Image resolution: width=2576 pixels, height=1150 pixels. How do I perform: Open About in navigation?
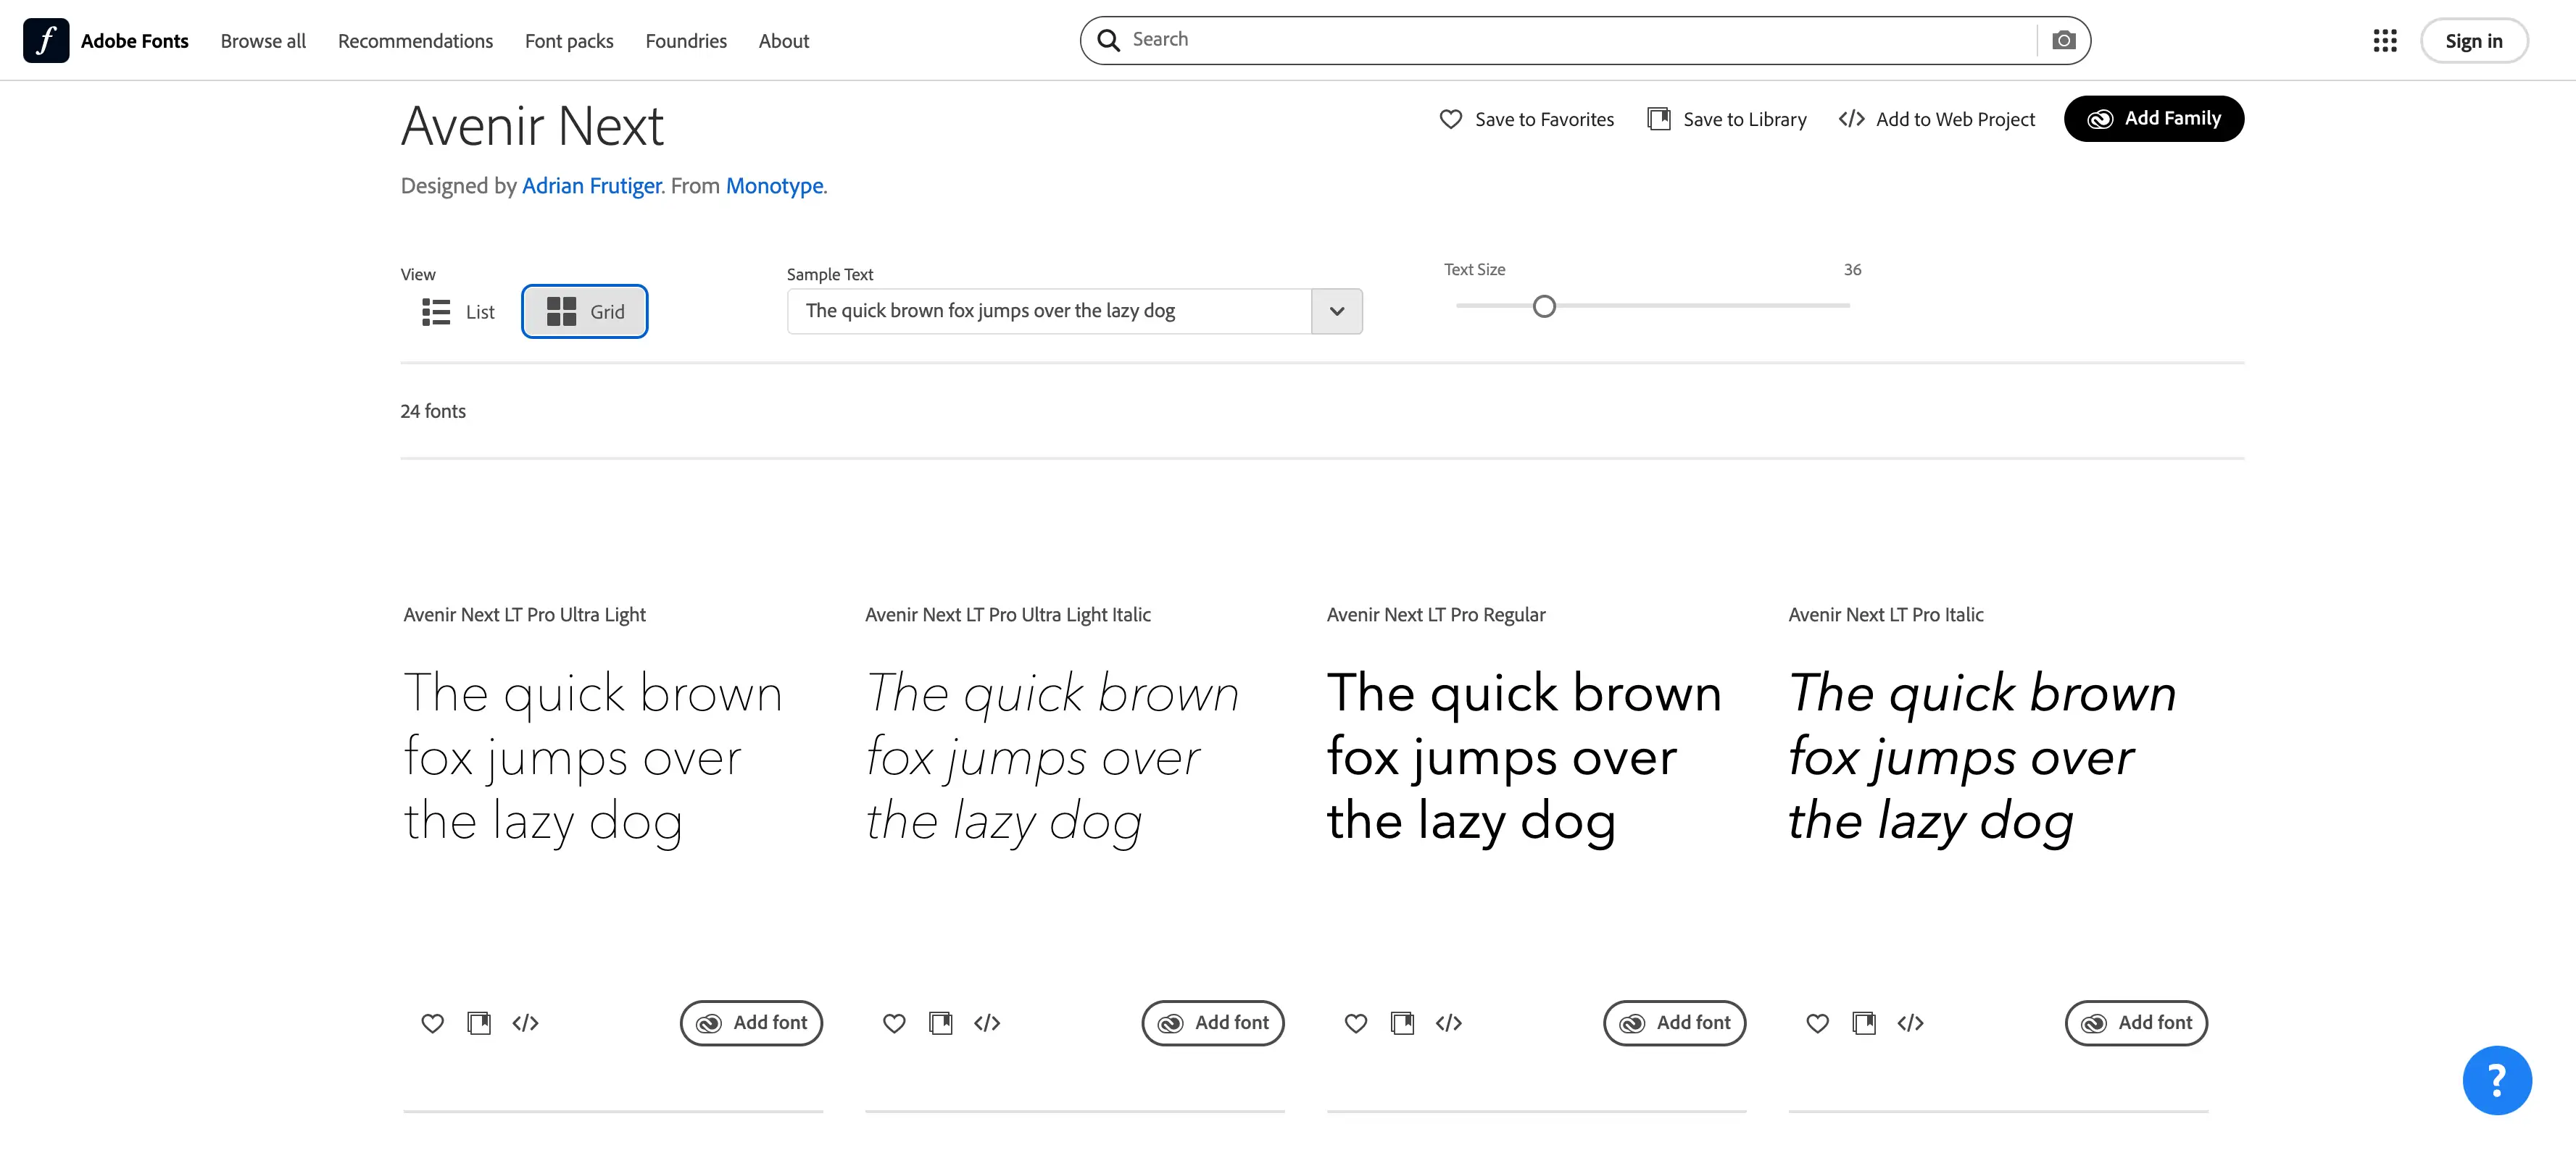tap(784, 41)
